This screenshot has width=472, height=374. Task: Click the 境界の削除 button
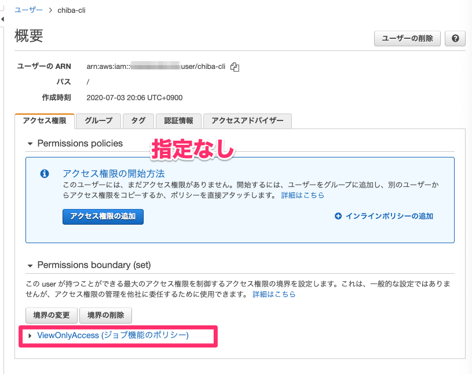click(105, 315)
